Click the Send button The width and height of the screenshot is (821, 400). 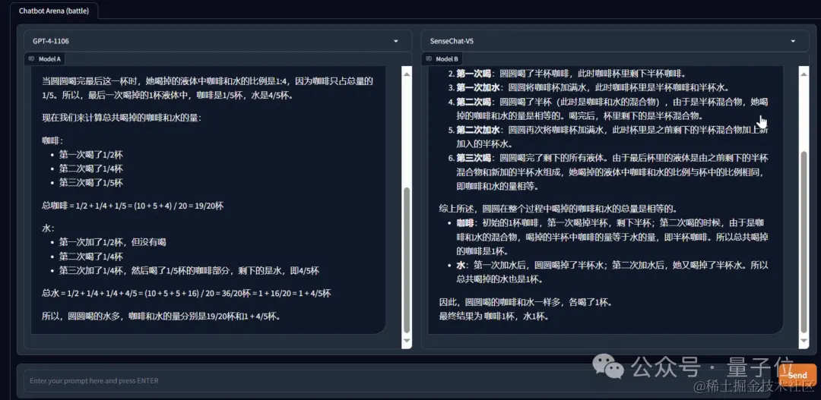pyautogui.click(x=797, y=375)
